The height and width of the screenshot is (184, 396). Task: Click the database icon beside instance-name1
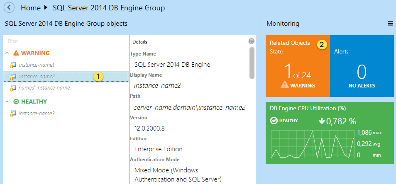[x=13, y=65]
